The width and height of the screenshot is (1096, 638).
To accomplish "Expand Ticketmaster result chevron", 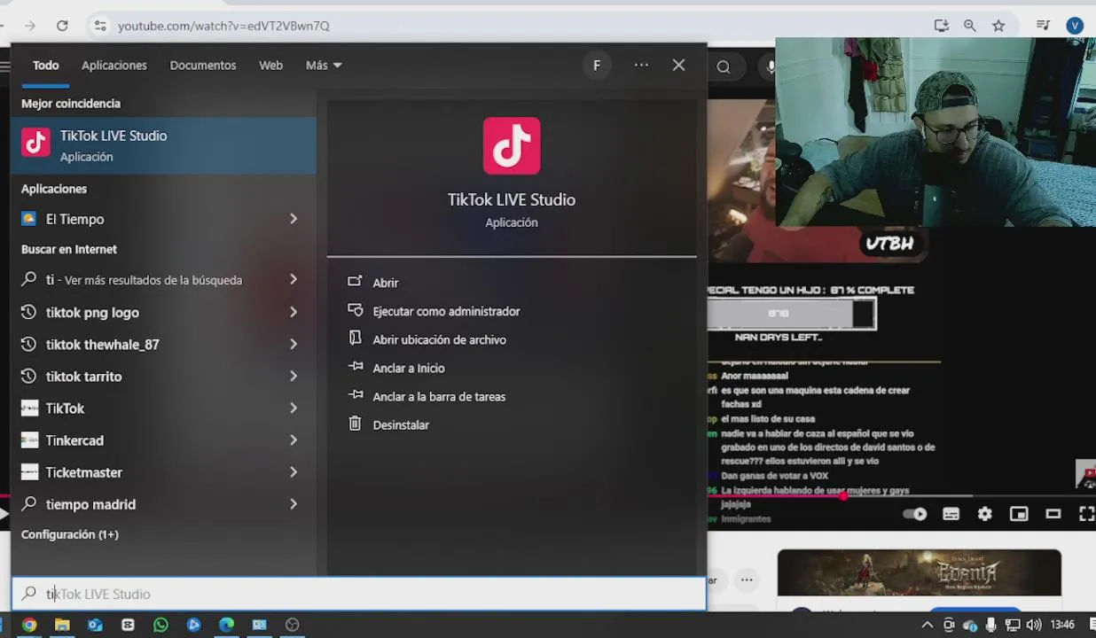I will (x=294, y=472).
